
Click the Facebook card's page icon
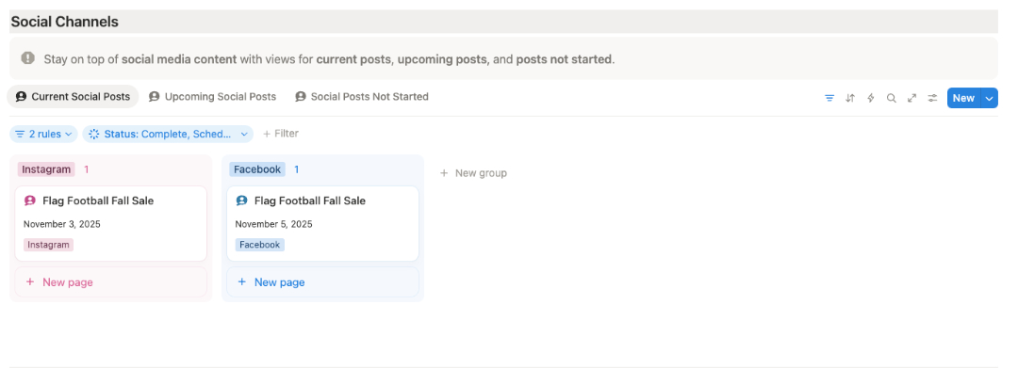[x=242, y=201]
